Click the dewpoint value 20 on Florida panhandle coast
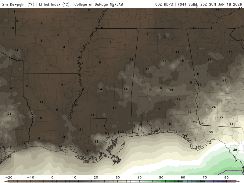 tap(156, 131)
